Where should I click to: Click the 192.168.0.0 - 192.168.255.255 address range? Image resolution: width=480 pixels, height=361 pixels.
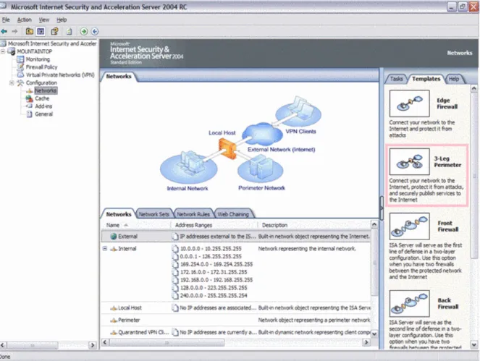point(216,280)
